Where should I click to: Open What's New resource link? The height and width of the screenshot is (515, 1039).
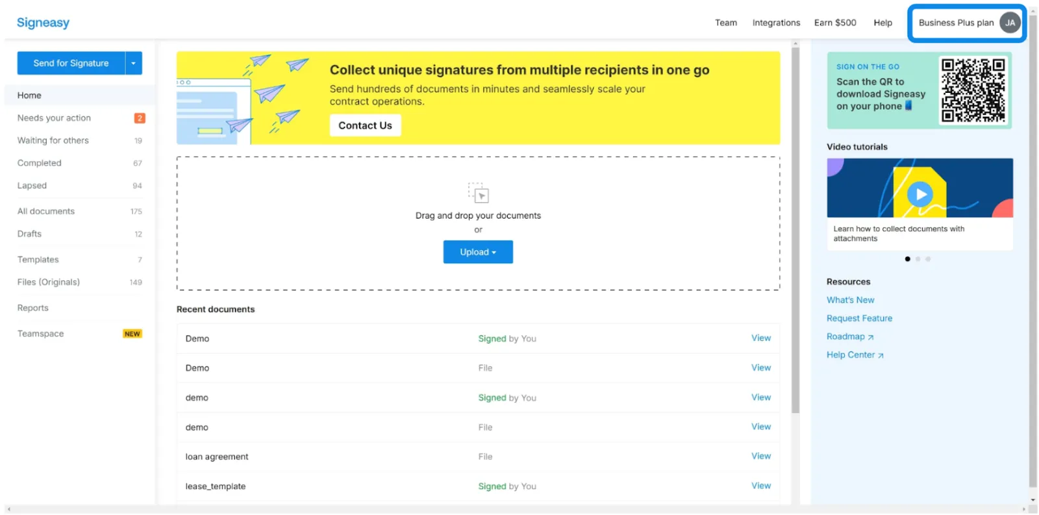pyautogui.click(x=850, y=300)
